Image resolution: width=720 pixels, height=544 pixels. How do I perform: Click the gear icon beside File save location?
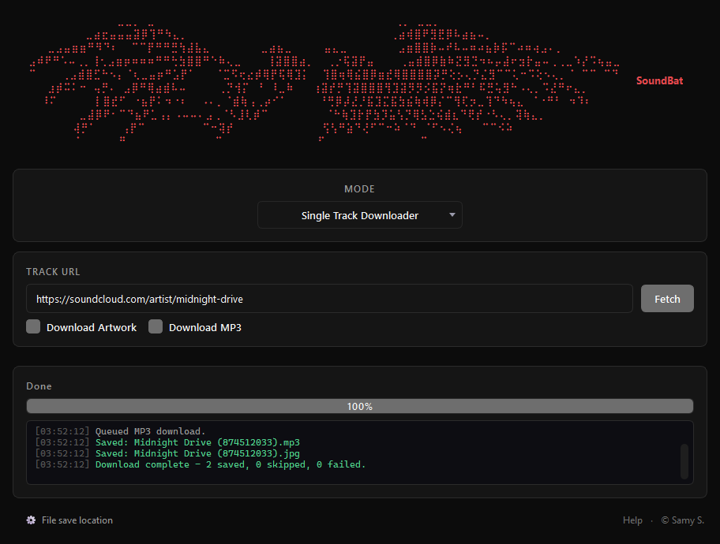(x=31, y=520)
